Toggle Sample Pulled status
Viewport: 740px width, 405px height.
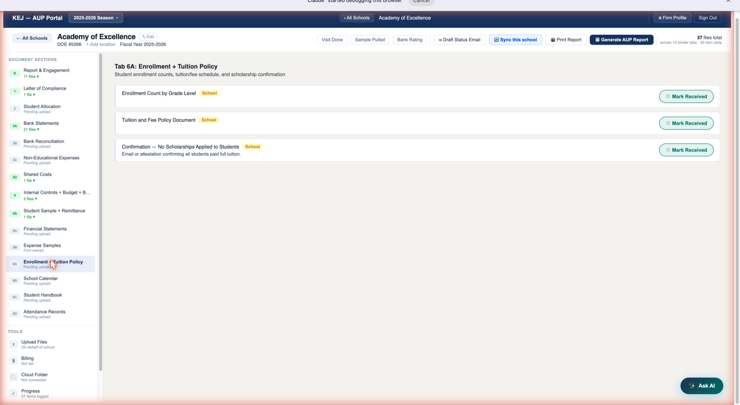(x=370, y=40)
